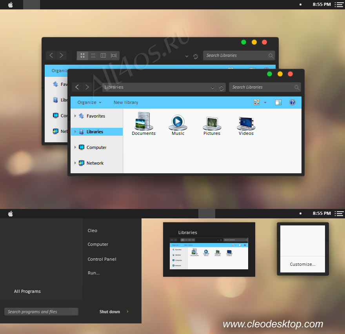The image size is (345, 334).
Task: Open the list menu icon in lower bar
Action: (x=339, y=214)
